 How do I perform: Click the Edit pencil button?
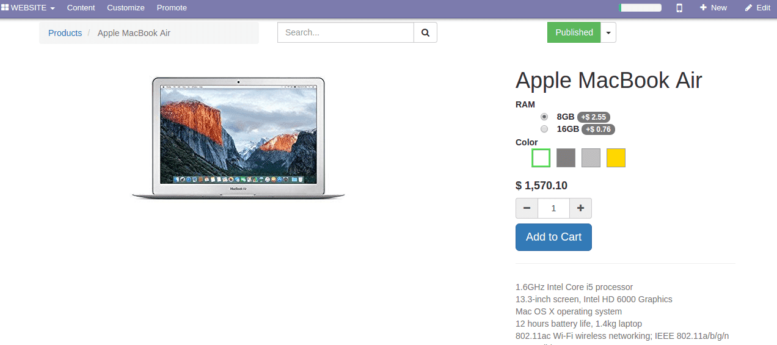(757, 8)
